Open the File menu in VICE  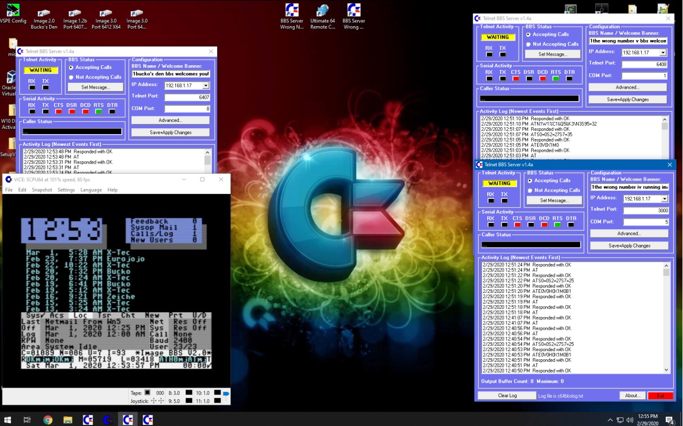point(9,190)
